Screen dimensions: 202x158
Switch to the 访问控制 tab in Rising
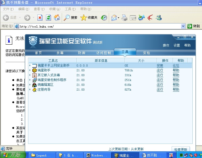(104, 53)
